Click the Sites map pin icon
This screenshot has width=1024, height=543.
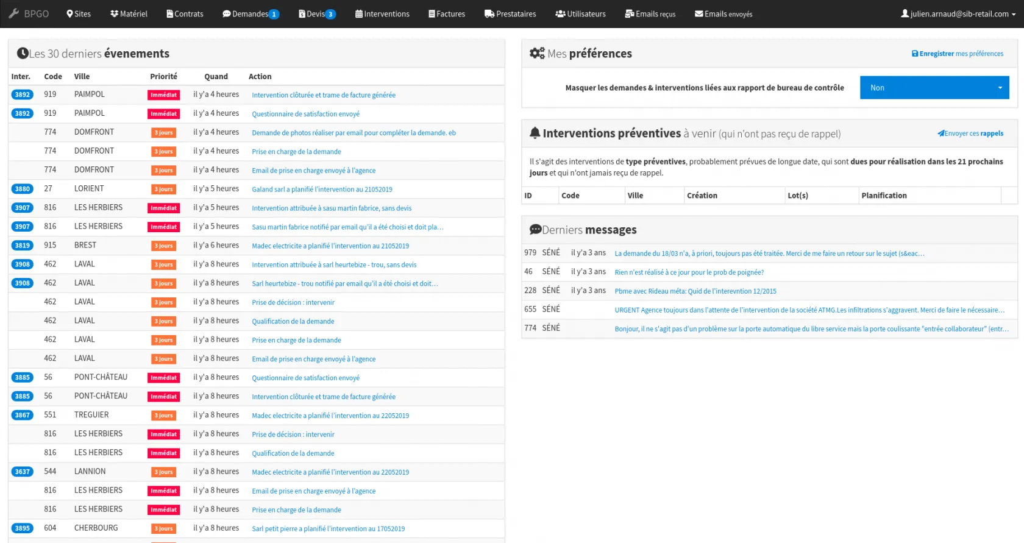tap(69, 13)
